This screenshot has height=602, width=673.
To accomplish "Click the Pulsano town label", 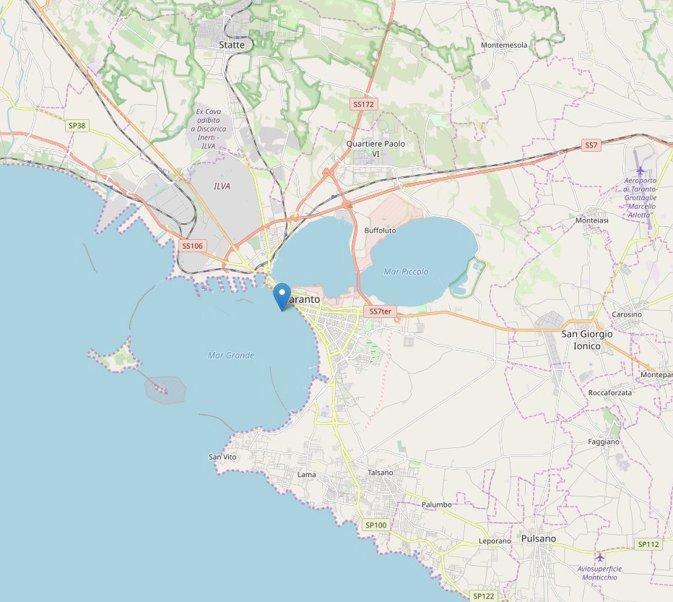I will [x=539, y=539].
